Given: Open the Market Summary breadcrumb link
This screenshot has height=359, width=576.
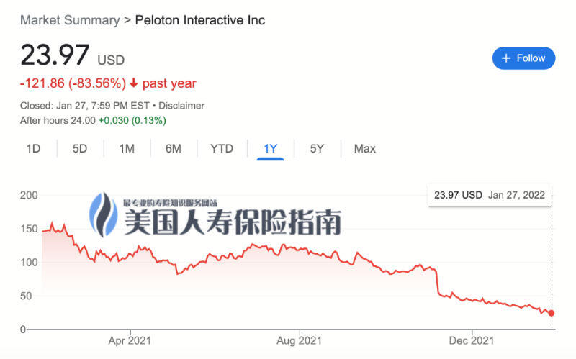Looking at the screenshot, I should point(70,20).
